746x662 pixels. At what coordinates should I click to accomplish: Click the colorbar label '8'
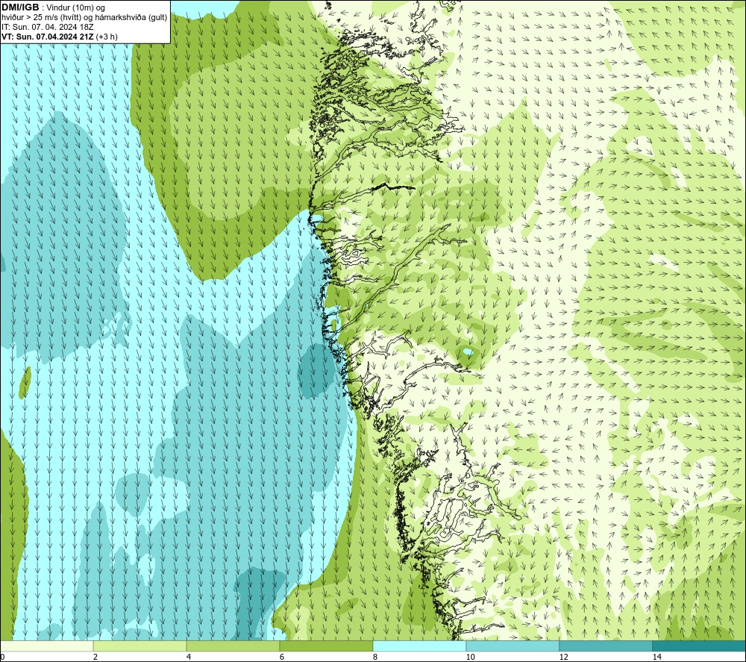pyautogui.click(x=375, y=658)
